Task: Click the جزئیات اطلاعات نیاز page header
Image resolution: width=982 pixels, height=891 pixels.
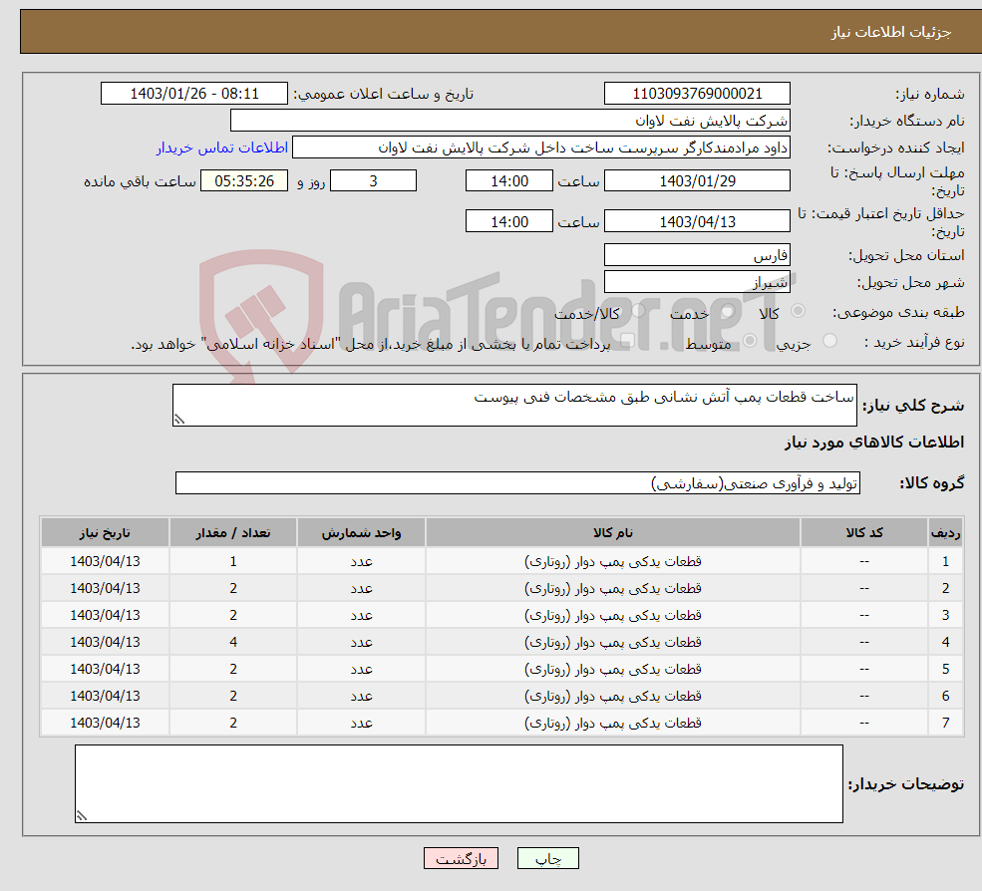Action: click(890, 32)
